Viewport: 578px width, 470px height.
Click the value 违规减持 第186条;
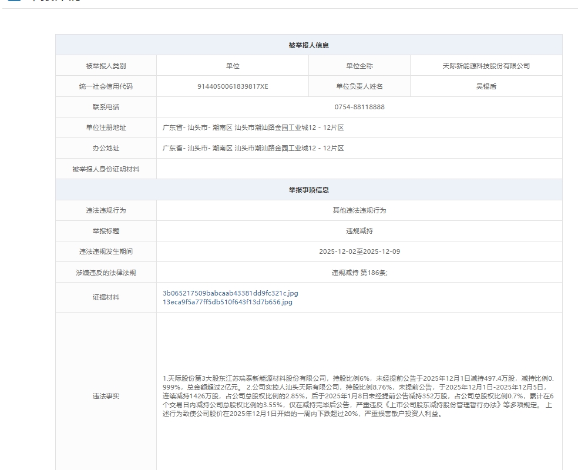tap(359, 273)
